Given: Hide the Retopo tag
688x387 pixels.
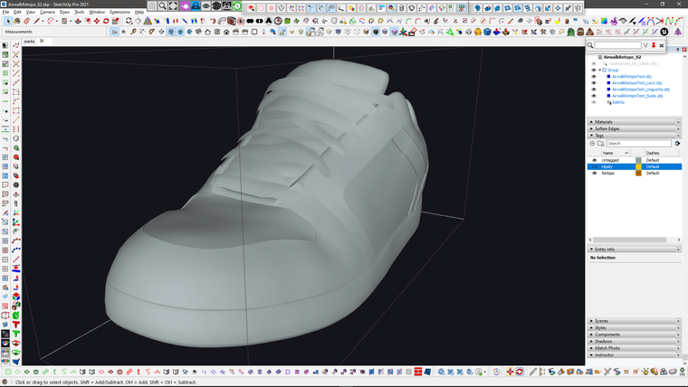Looking at the screenshot, I should point(594,173).
